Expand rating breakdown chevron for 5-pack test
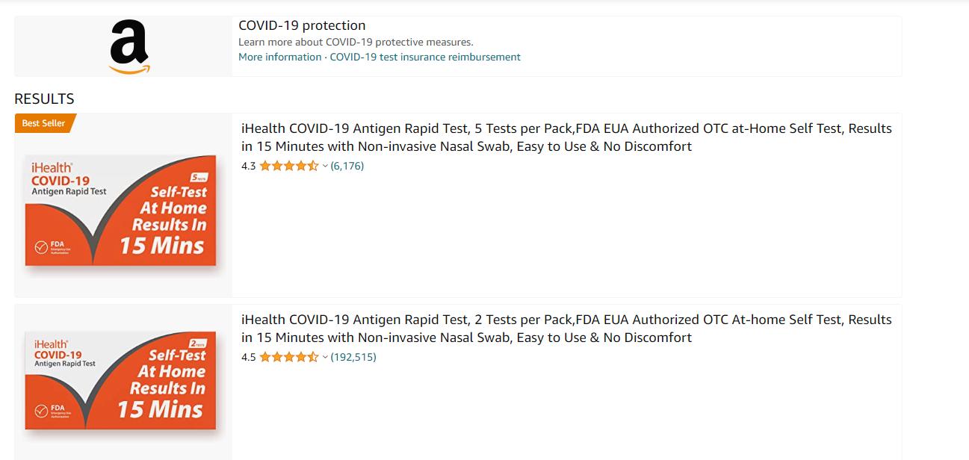969x460 pixels. pyautogui.click(x=325, y=166)
